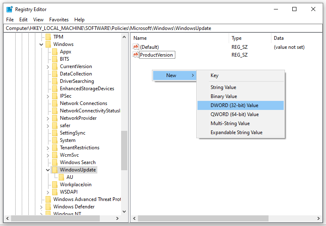Click the Appx folder icon
Screen dimensions: 326x226
click(55, 52)
